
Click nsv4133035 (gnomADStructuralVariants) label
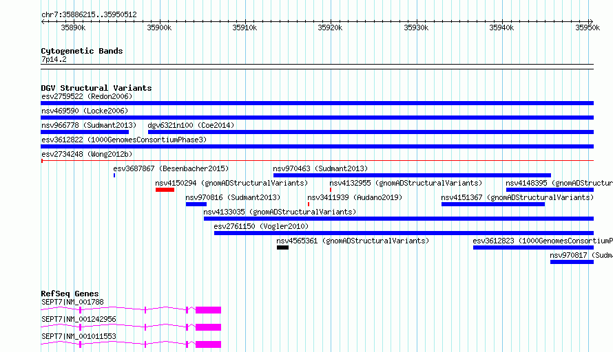280,212
